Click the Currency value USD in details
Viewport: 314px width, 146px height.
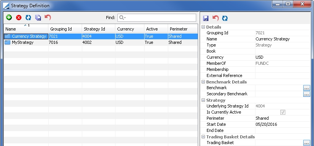(283, 57)
